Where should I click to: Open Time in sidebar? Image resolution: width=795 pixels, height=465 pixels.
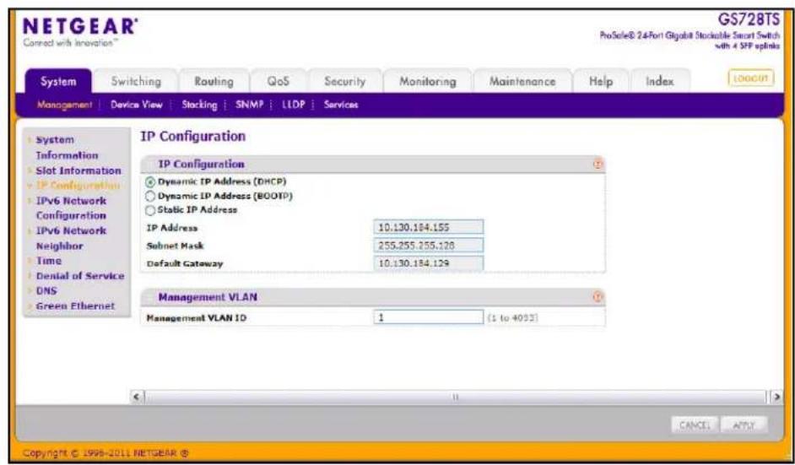coord(49,261)
